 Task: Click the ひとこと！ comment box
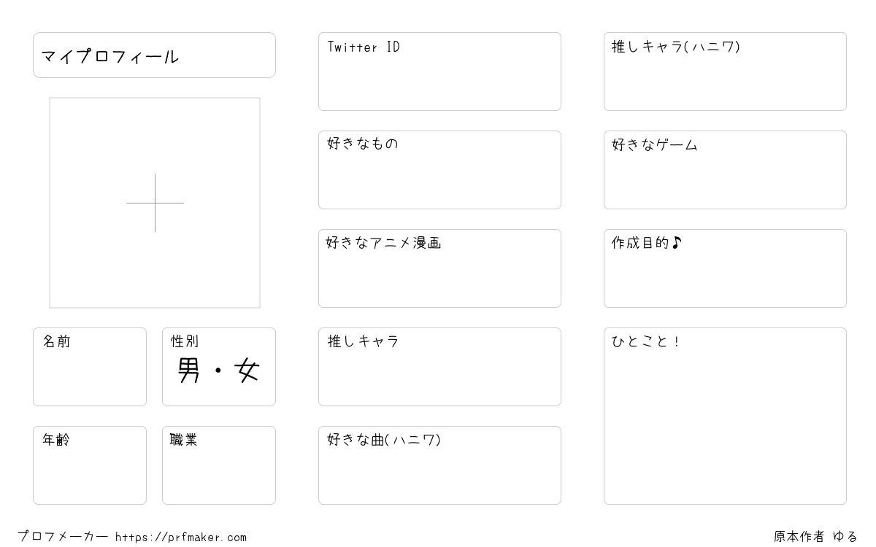pos(725,416)
